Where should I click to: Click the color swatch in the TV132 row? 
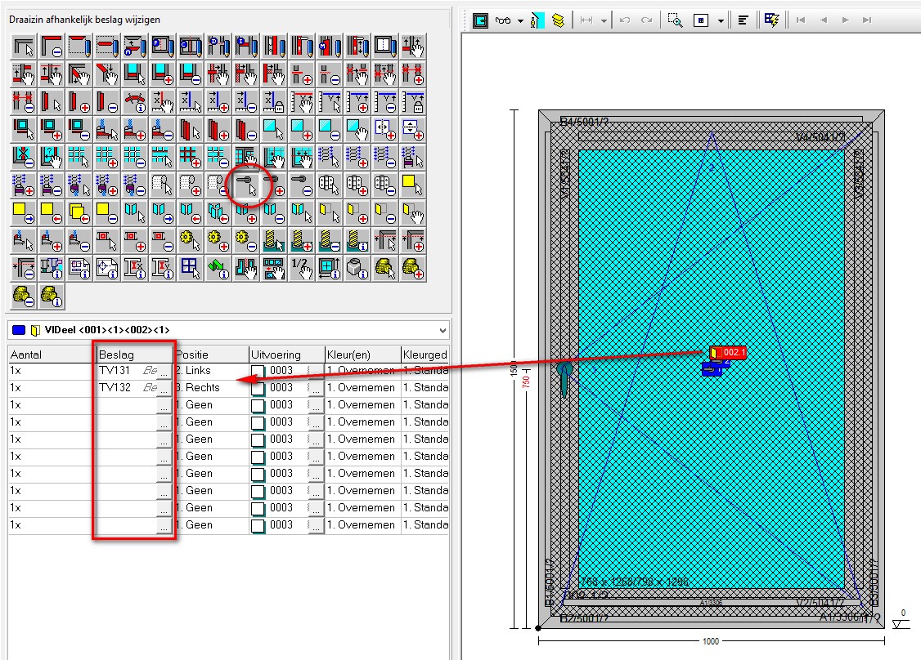[x=258, y=388]
